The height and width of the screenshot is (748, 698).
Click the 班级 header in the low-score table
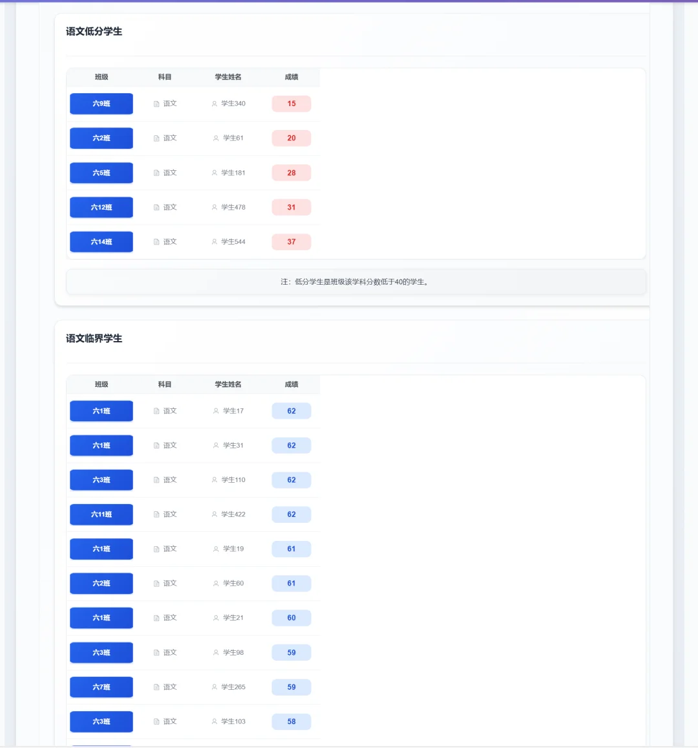click(x=101, y=77)
